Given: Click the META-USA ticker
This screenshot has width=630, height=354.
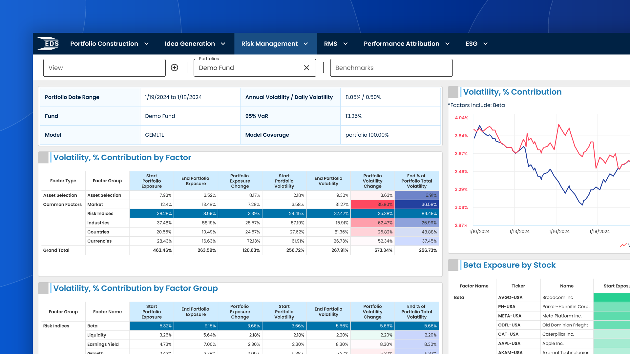Looking at the screenshot, I should [x=510, y=316].
